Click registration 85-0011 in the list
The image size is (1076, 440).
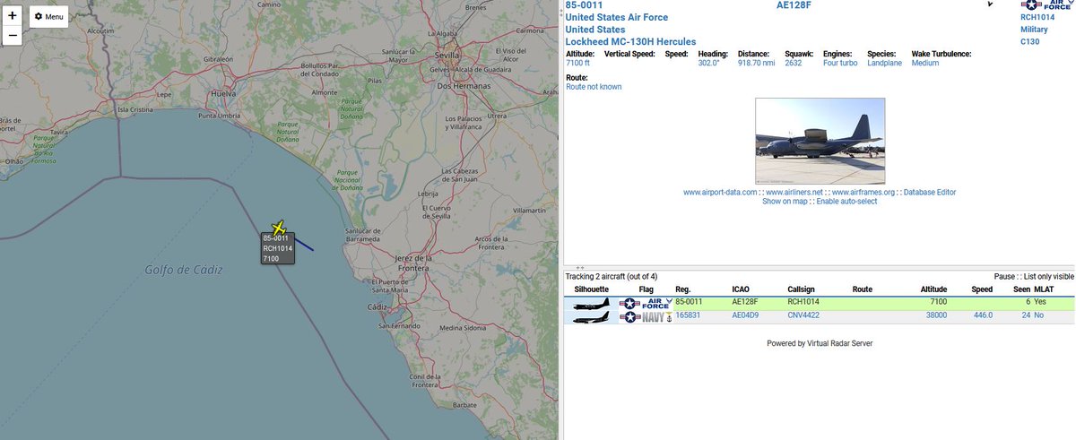tap(689, 302)
